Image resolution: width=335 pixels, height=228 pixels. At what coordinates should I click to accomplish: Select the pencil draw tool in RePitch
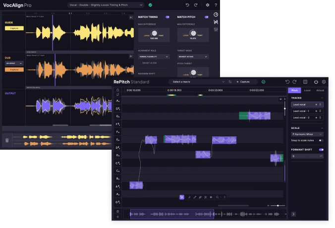[195, 197]
